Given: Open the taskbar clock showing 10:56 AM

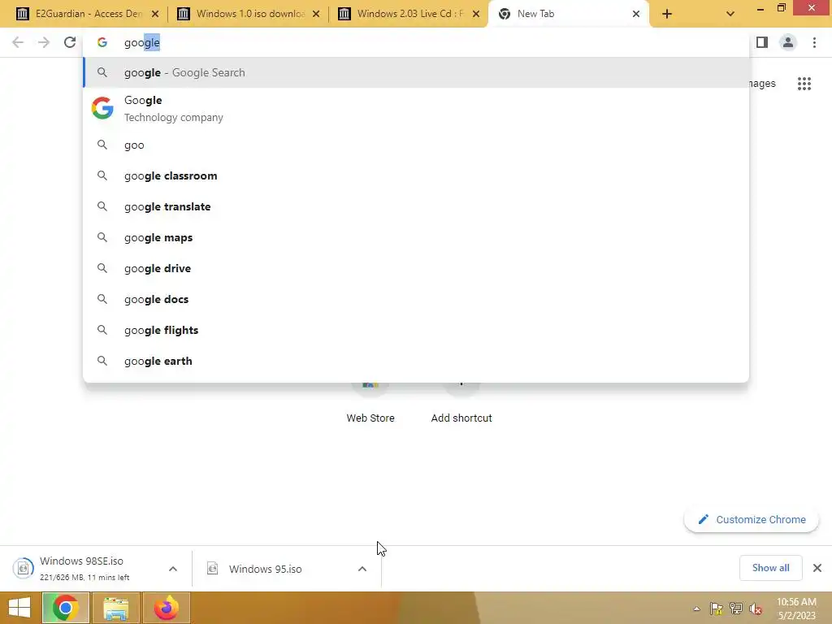Looking at the screenshot, I should point(796,609).
